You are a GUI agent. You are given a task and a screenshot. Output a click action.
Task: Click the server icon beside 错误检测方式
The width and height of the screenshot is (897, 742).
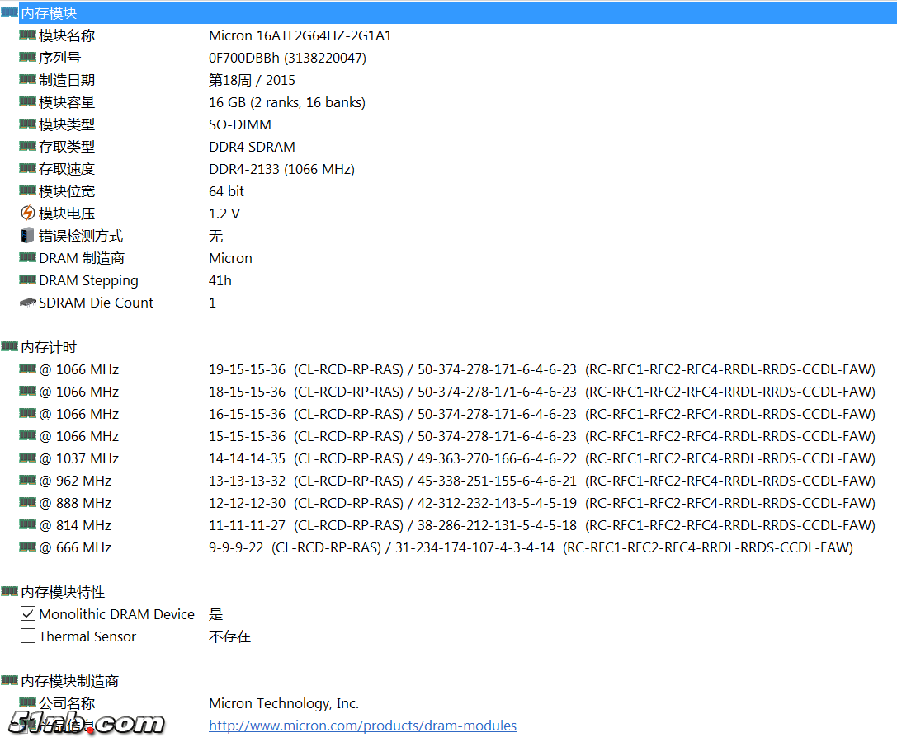(27, 236)
